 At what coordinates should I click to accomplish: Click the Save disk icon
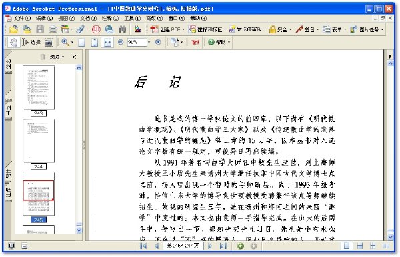(40, 29)
